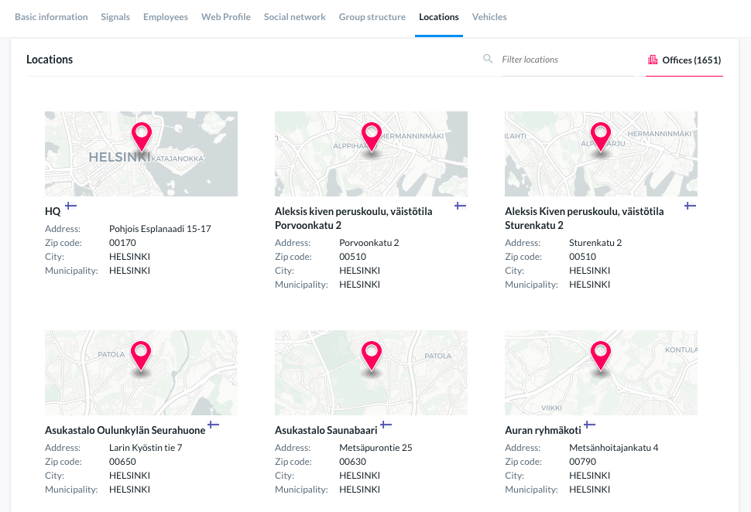This screenshot has width=751, height=512.
Task: Click the map pin for Auran ryhmäkoti
Action: (x=601, y=356)
